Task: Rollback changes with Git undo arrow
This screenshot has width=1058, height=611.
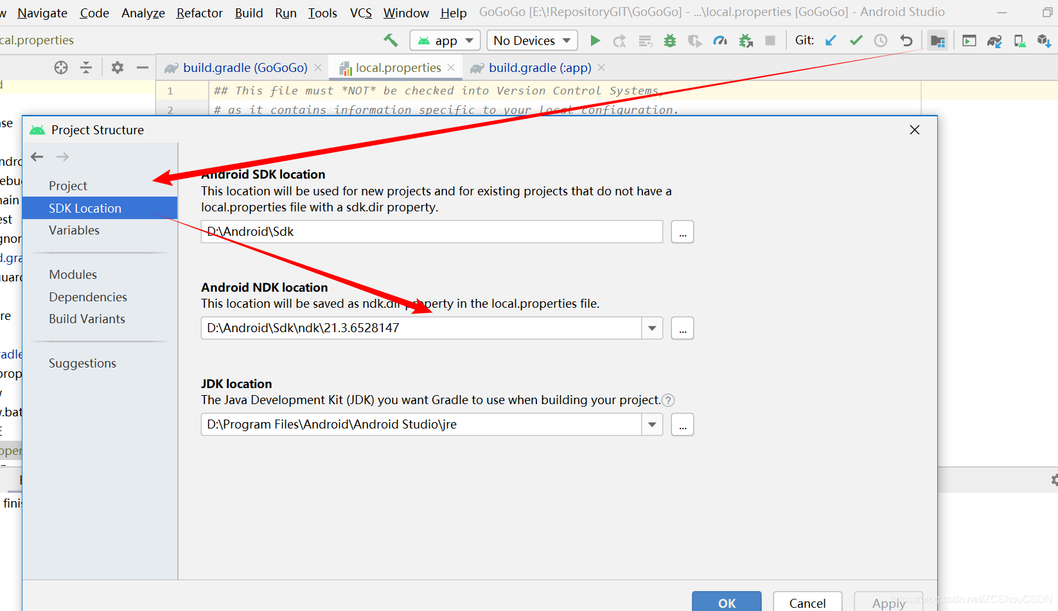Action: [x=906, y=40]
